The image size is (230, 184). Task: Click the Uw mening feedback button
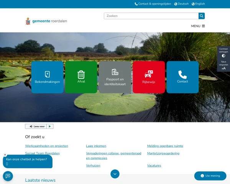[210, 176]
